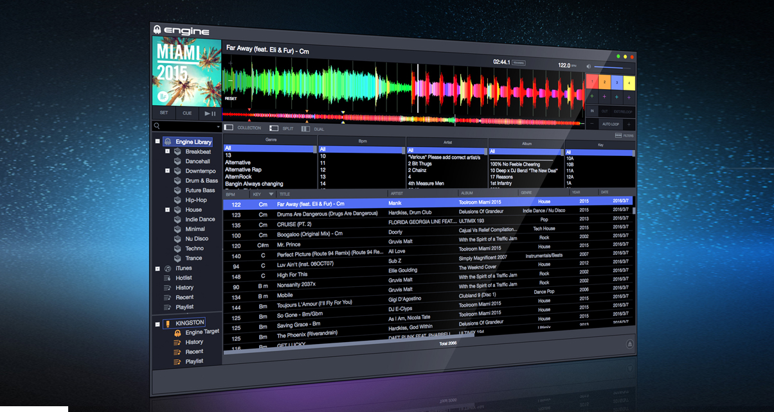Add hot cue with the pink plus
774x412 pixels.
604,97
